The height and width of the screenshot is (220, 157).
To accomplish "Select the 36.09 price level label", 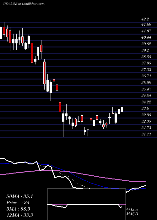I will pos(146,82).
